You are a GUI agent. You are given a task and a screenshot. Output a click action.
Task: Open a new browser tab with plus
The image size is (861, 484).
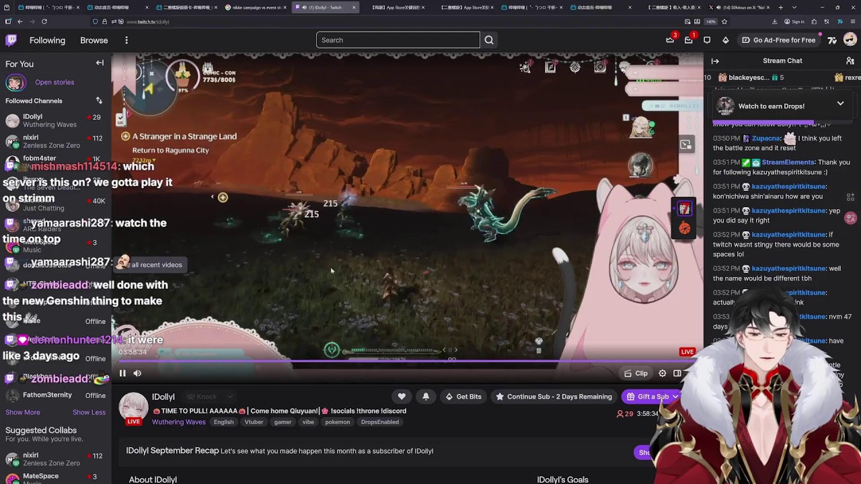[x=780, y=7]
